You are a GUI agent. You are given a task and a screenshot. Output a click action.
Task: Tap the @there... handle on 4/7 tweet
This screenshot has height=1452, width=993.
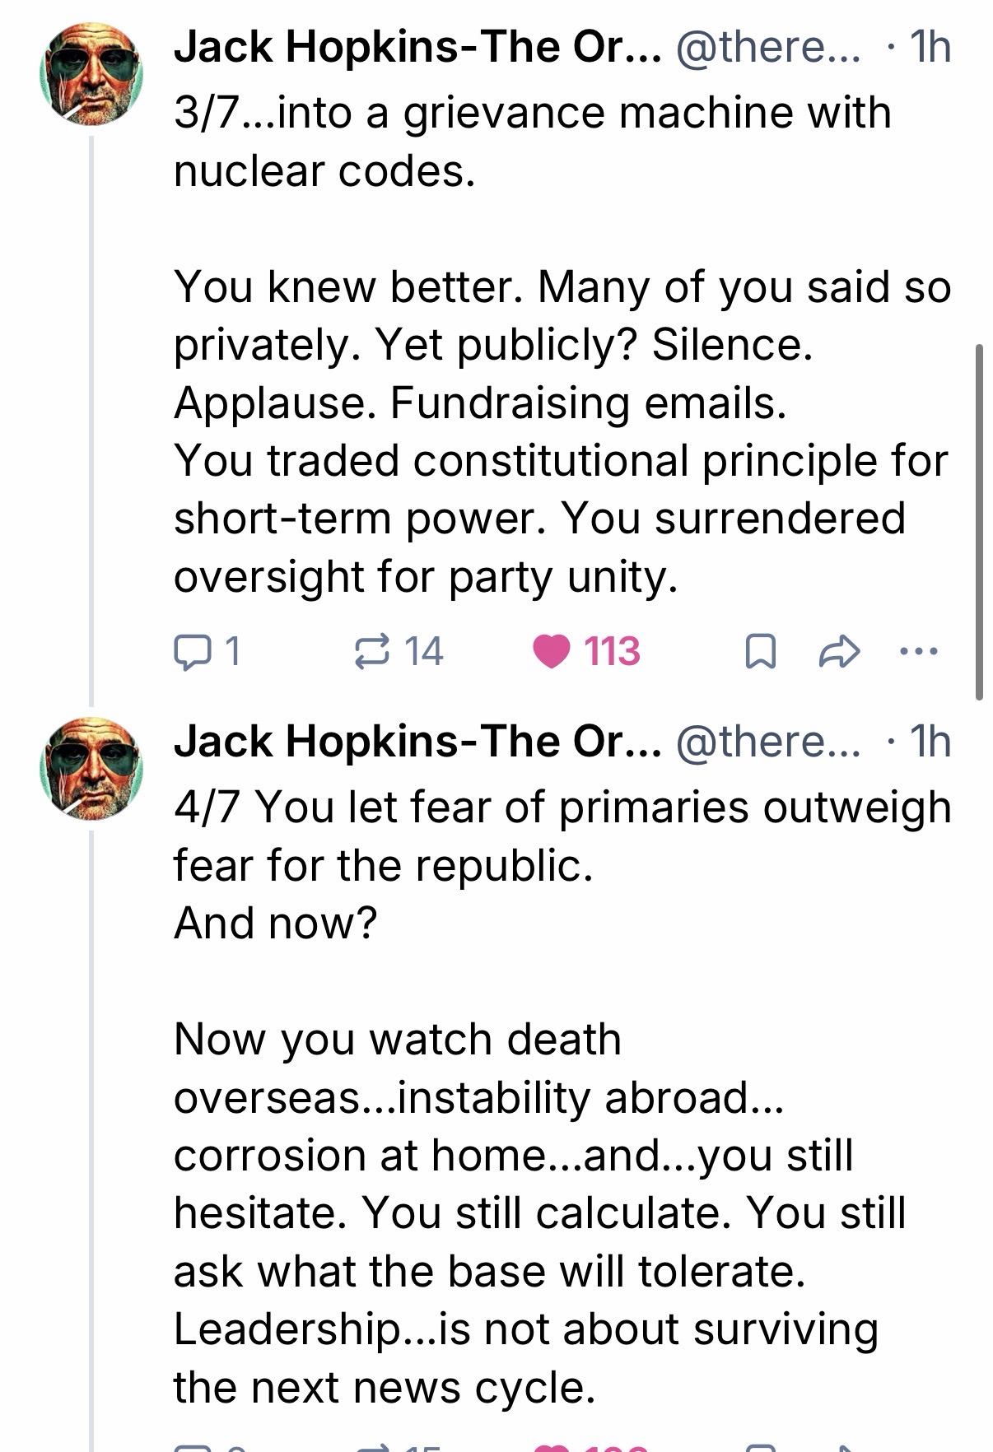point(768,742)
